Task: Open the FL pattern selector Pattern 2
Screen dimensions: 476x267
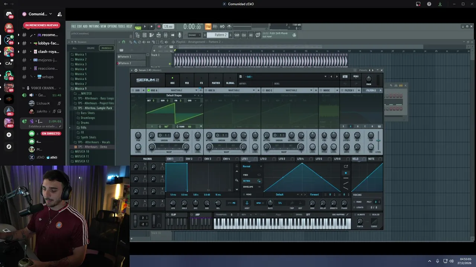Action: (220, 35)
